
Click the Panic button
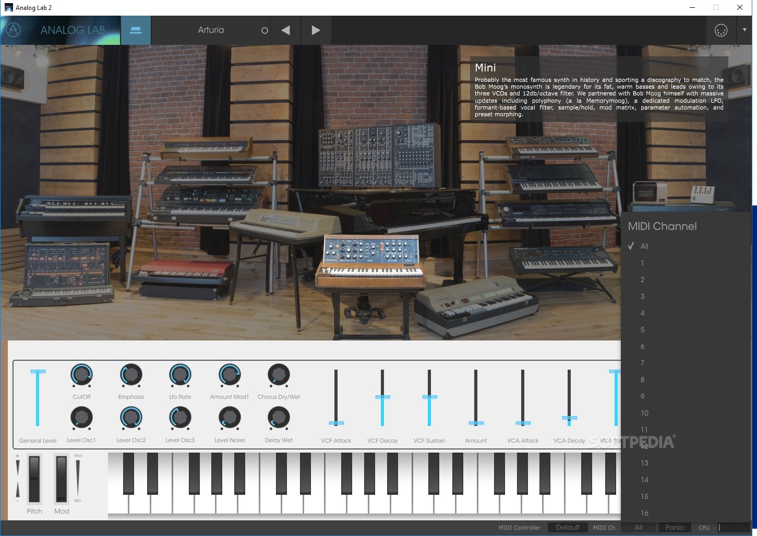[x=675, y=528]
